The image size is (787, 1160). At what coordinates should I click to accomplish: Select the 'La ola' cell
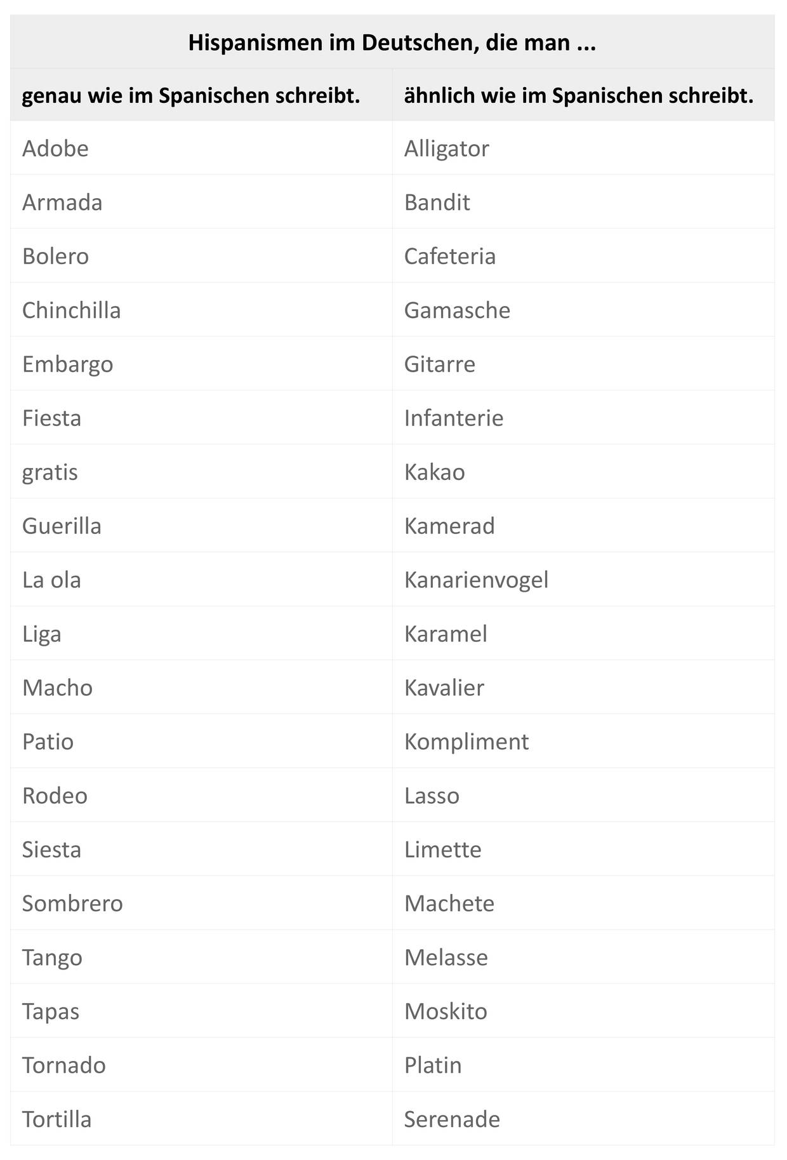click(51, 580)
